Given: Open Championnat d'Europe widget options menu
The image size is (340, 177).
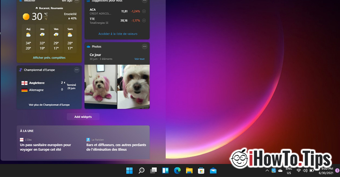Looking at the screenshot, I should point(77,70).
